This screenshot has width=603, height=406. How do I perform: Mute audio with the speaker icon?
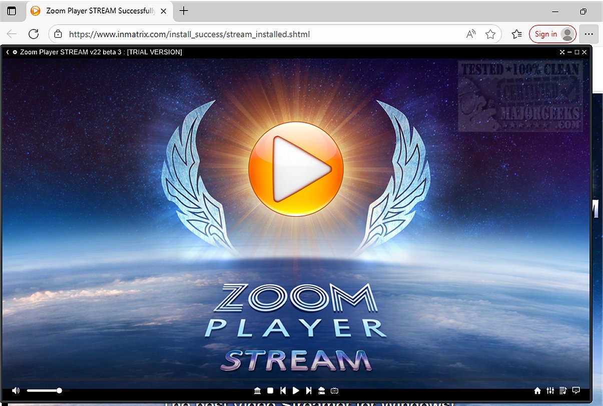[16, 390]
